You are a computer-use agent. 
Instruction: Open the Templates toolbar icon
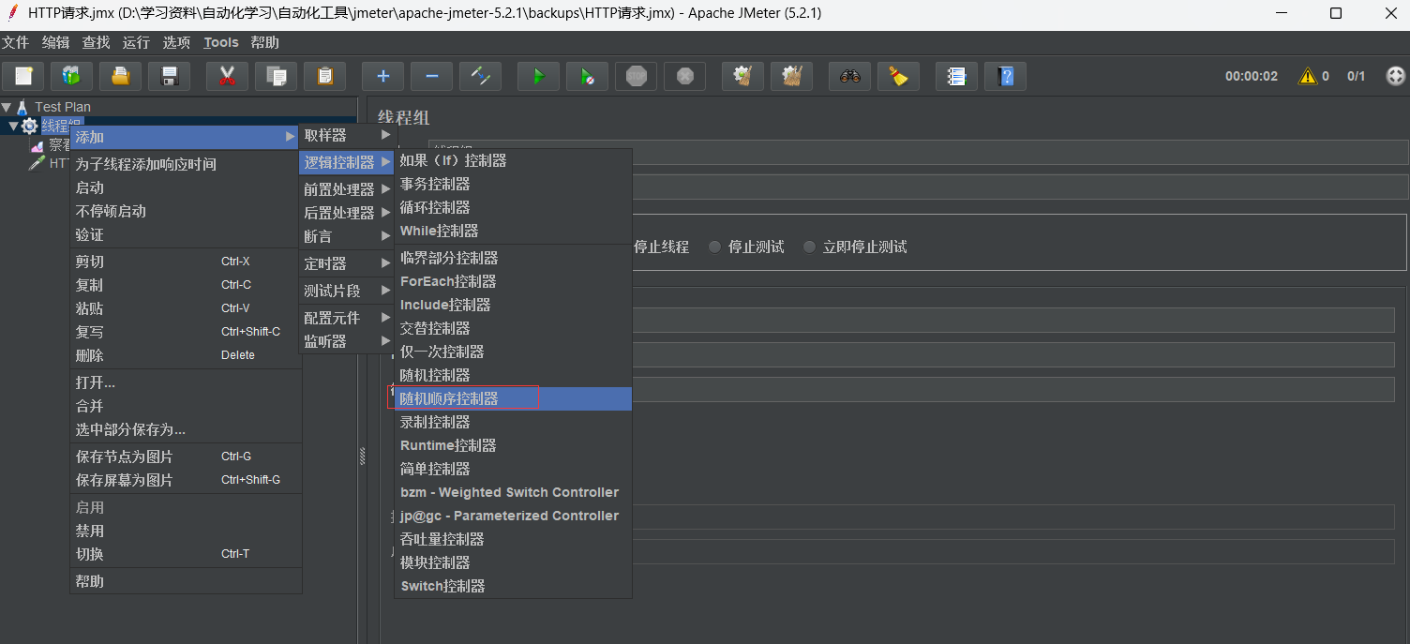point(71,76)
